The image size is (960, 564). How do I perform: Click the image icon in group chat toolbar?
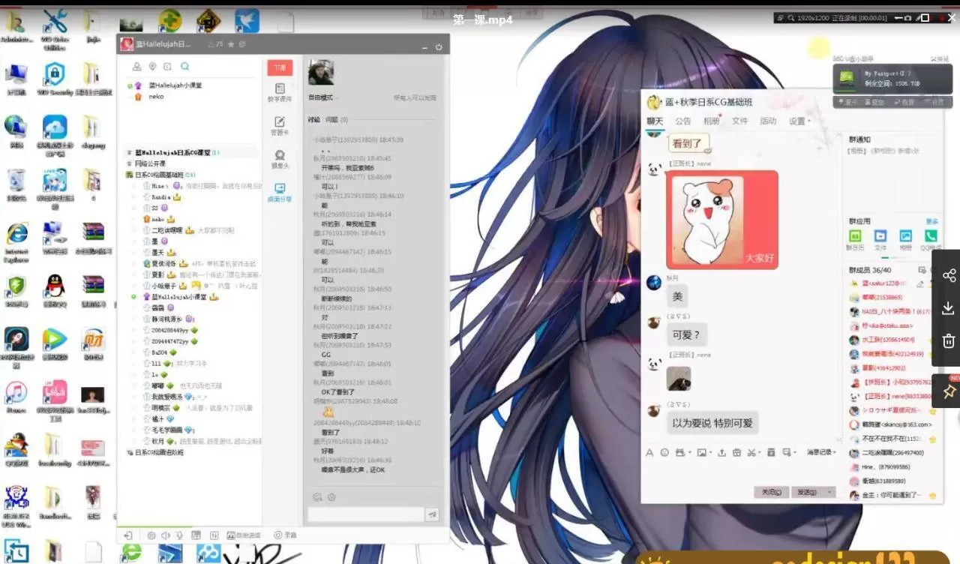(x=703, y=452)
